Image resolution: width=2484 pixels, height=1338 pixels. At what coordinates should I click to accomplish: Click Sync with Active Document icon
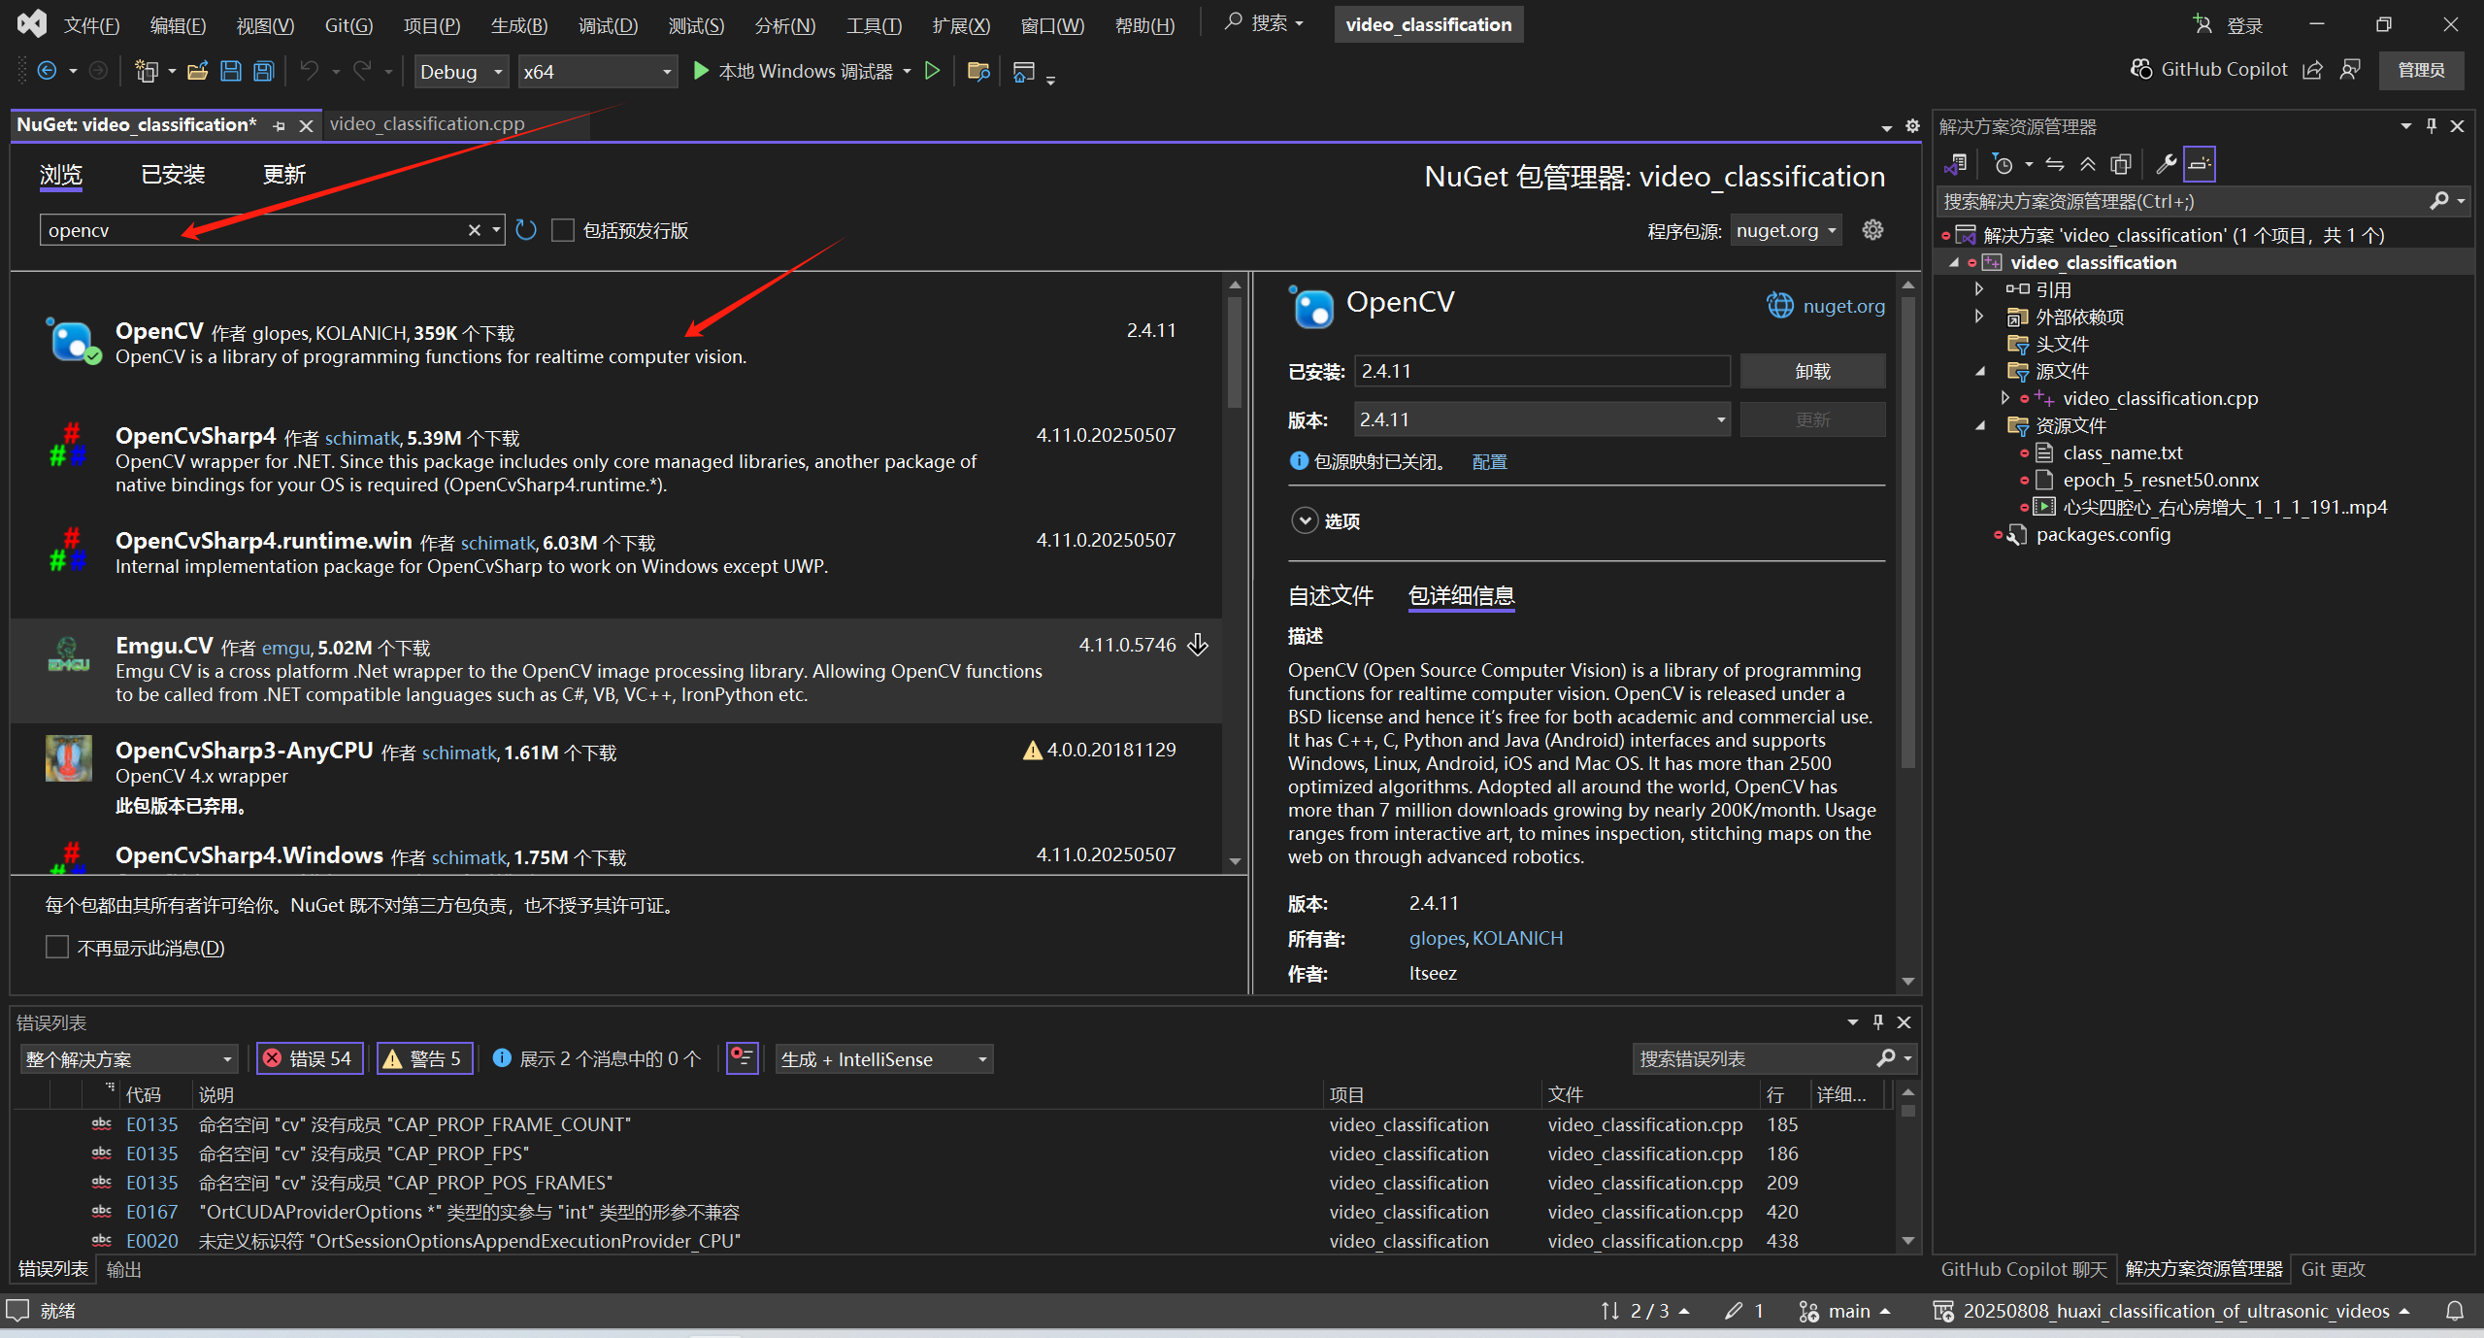click(x=2055, y=164)
